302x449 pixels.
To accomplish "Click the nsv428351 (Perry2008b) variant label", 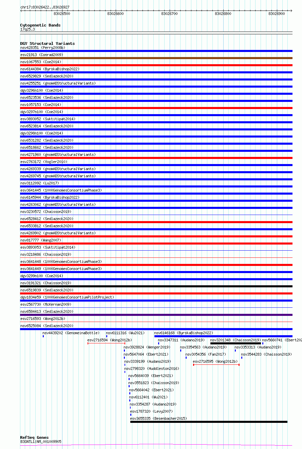I will click(x=43, y=48).
